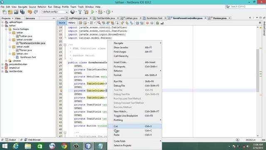This screenshot has width=266, height=150.
Task: Click the Undo arrow icon
Action: [x=30, y=12]
